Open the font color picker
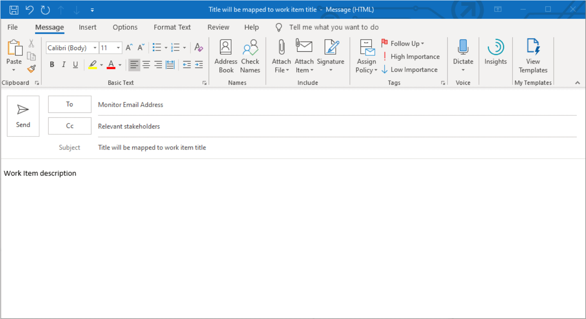Image resolution: width=586 pixels, height=319 pixels. tap(111, 65)
